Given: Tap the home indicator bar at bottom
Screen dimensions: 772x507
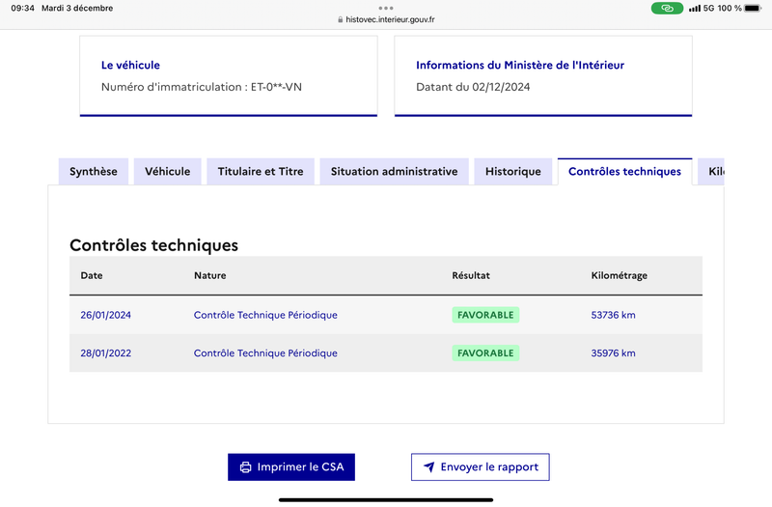Looking at the screenshot, I should pos(386,499).
